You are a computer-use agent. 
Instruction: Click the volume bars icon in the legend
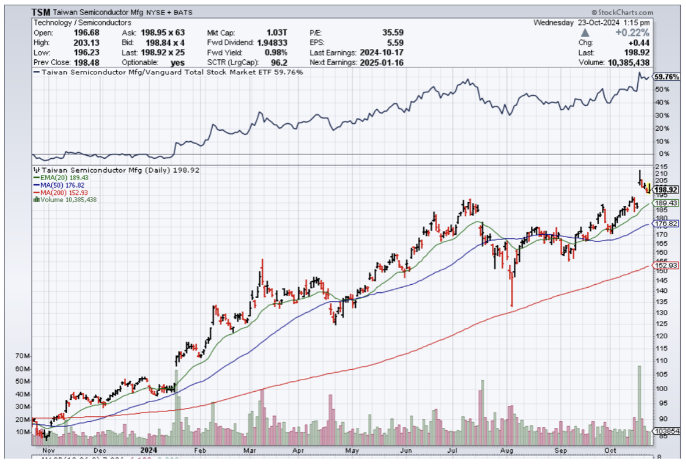(37, 199)
